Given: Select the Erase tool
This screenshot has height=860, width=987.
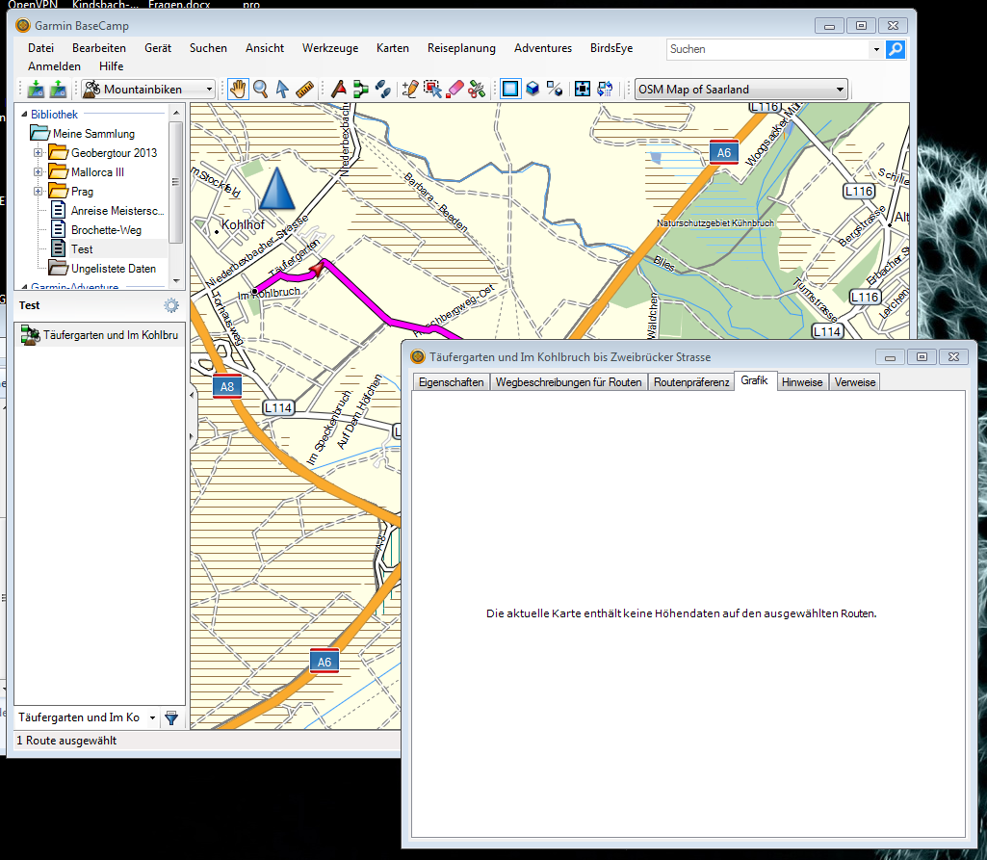Looking at the screenshot, I should pos(455,90).
